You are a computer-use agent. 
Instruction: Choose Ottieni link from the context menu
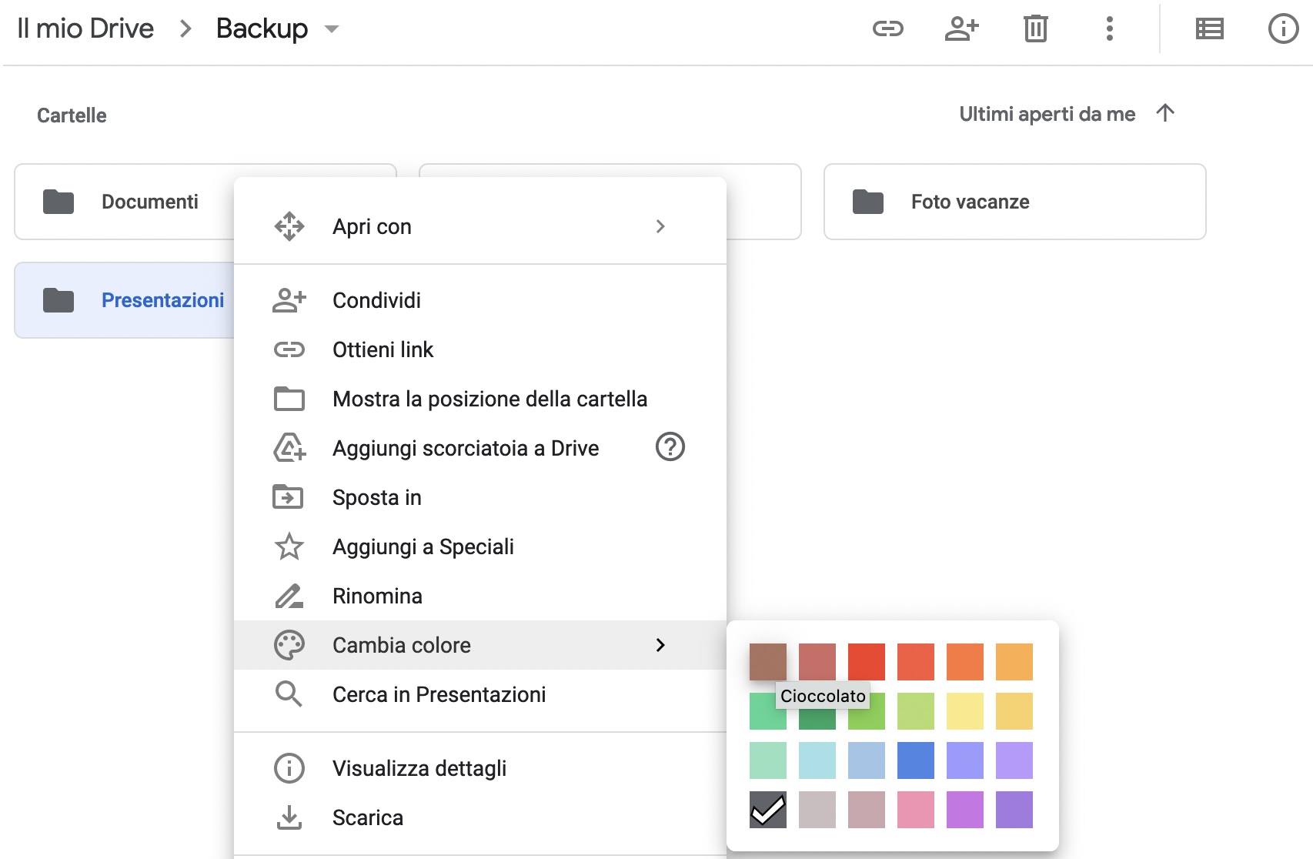(x=480, y=349)
